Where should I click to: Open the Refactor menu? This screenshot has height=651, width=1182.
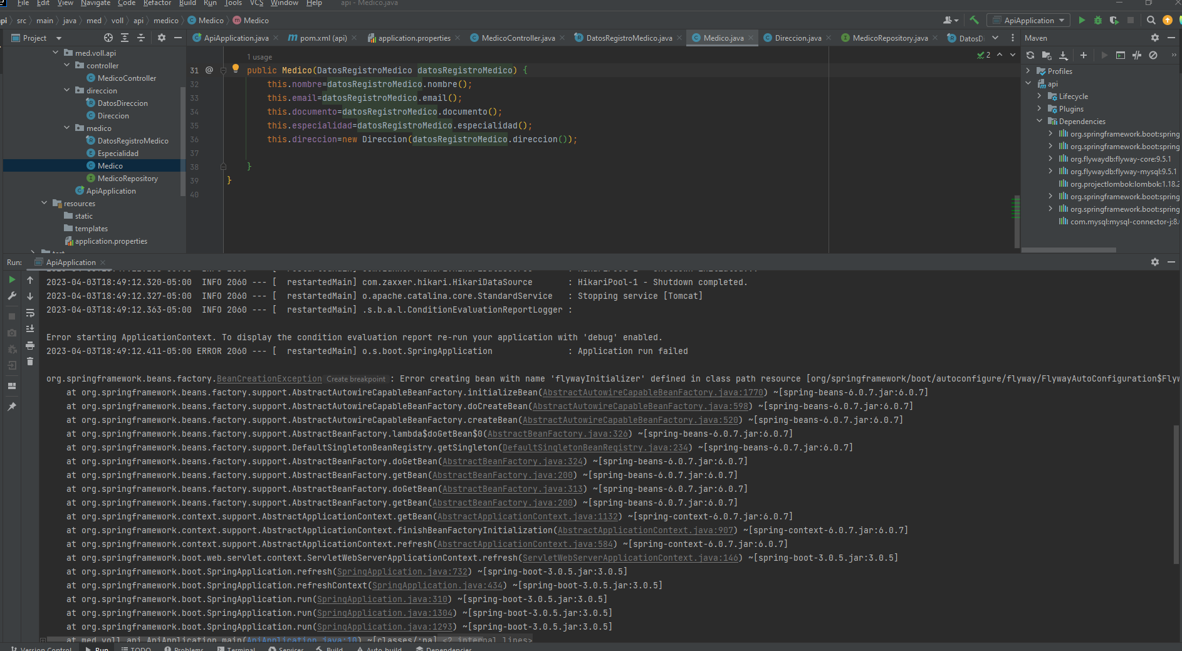tap(157, 3)
